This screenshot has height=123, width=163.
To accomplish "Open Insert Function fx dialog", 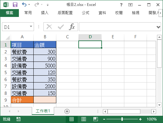I will pos(72,27).
